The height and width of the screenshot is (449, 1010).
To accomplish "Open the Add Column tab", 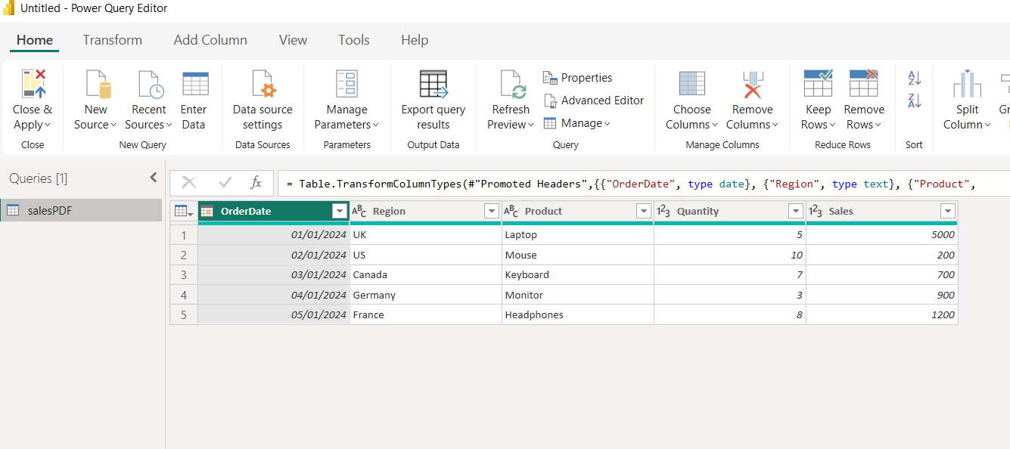I will 210,40.
